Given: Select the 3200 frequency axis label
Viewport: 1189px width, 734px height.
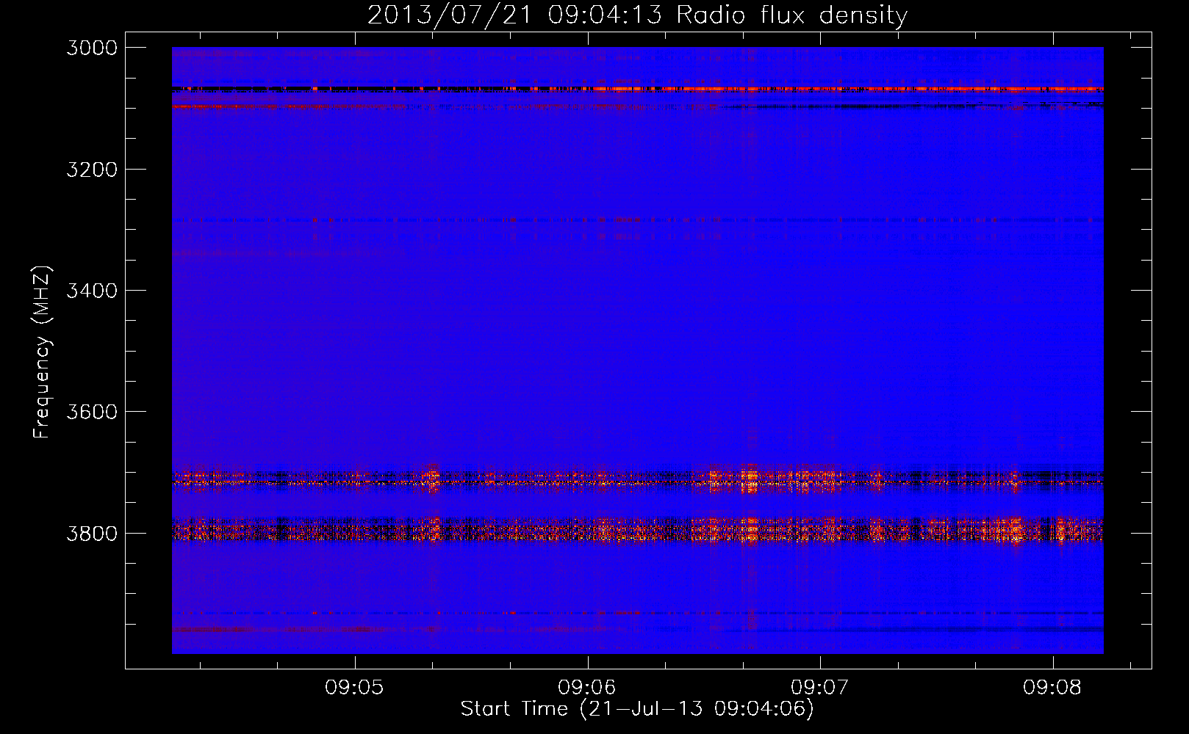Looking at the screenshot, I should (92, 170).
